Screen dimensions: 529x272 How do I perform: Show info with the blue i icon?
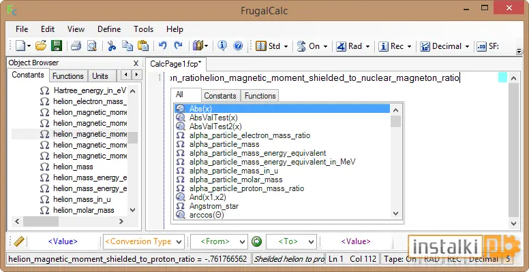222,46
